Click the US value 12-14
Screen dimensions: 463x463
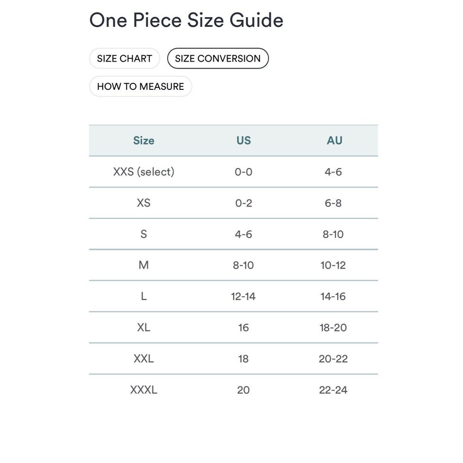pyautogui.click(x=244, y=296)
